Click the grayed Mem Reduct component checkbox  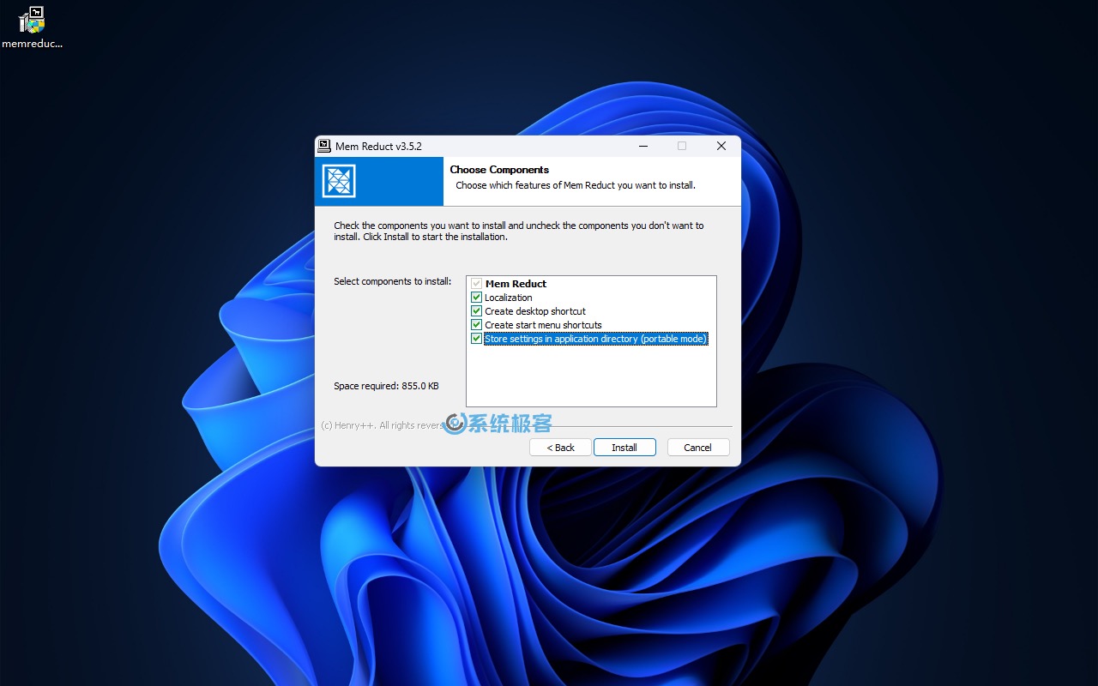click(x=477, y=284)
